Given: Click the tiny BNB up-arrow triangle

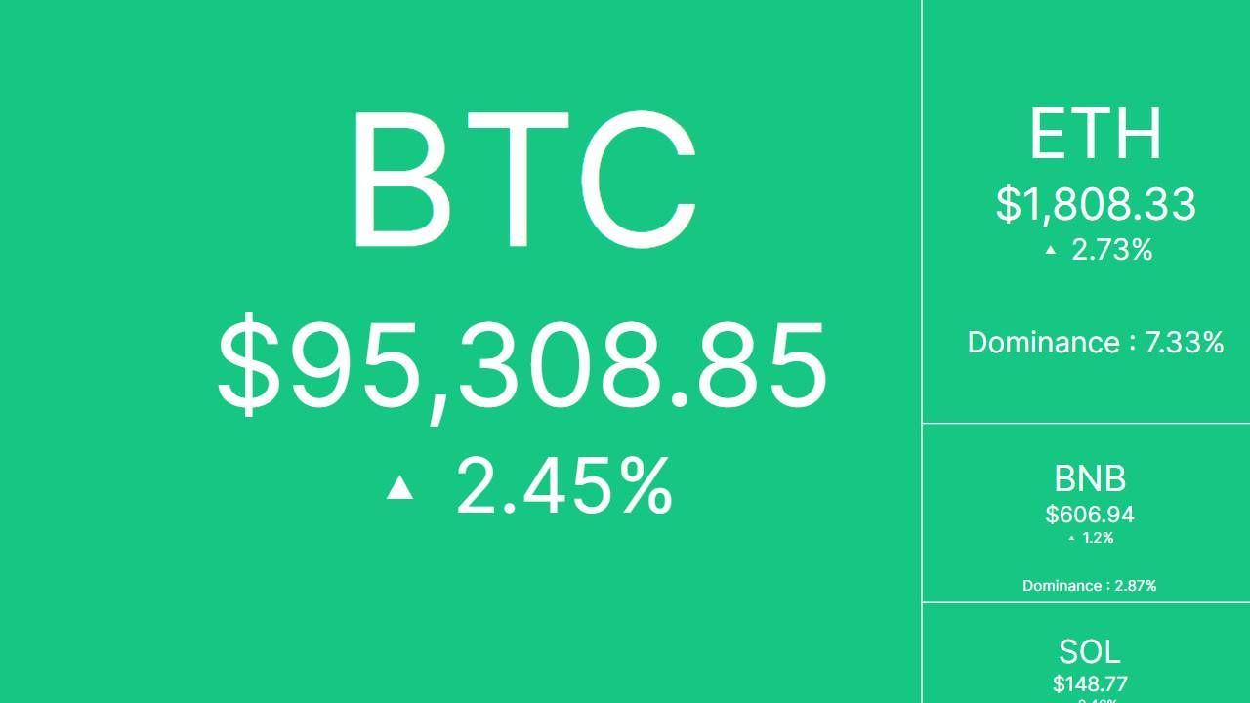Looking at the screenshot, I should click(x=1071, y=538).
